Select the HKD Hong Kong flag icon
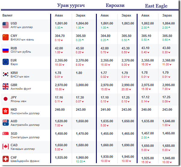Image resolution: width=181 pixels, height=167 pixels. coord(5,111)
